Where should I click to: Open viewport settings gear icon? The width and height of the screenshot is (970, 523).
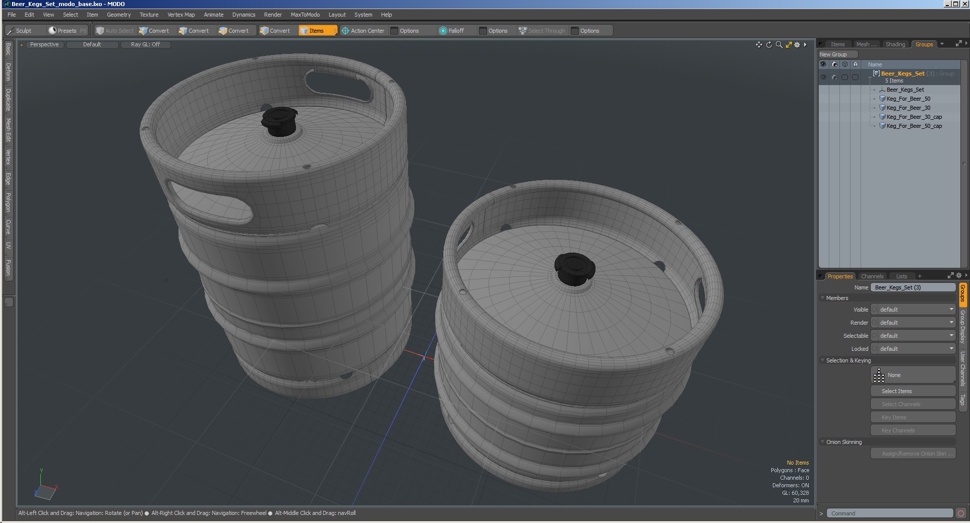pyautogui.click(x=798, y=45)
